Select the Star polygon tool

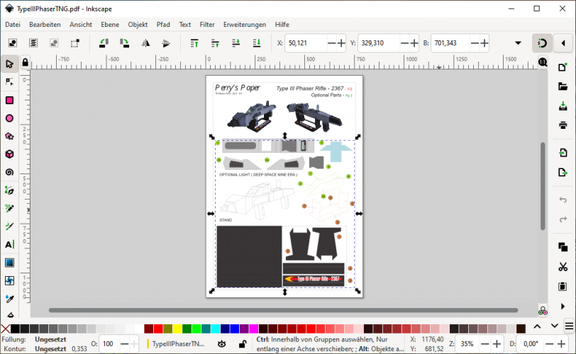click(x=9, y=137)
